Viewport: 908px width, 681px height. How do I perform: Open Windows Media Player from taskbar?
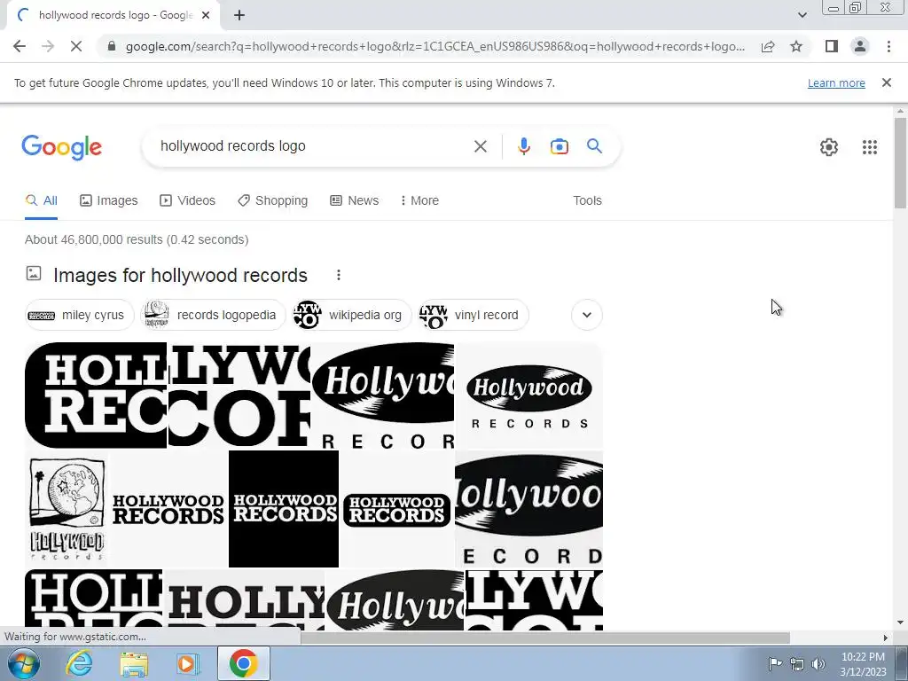(187, 664)
